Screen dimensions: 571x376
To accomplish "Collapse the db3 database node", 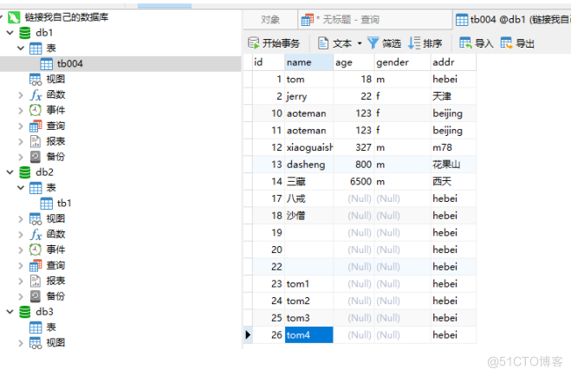I will (10, 312).
